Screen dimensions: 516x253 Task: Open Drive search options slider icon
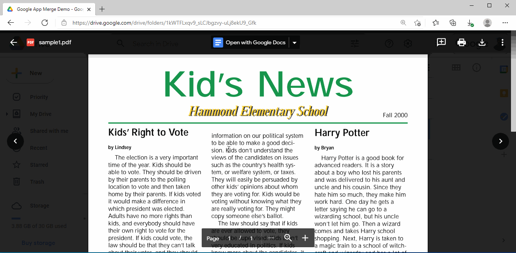(x=355, y=44)
